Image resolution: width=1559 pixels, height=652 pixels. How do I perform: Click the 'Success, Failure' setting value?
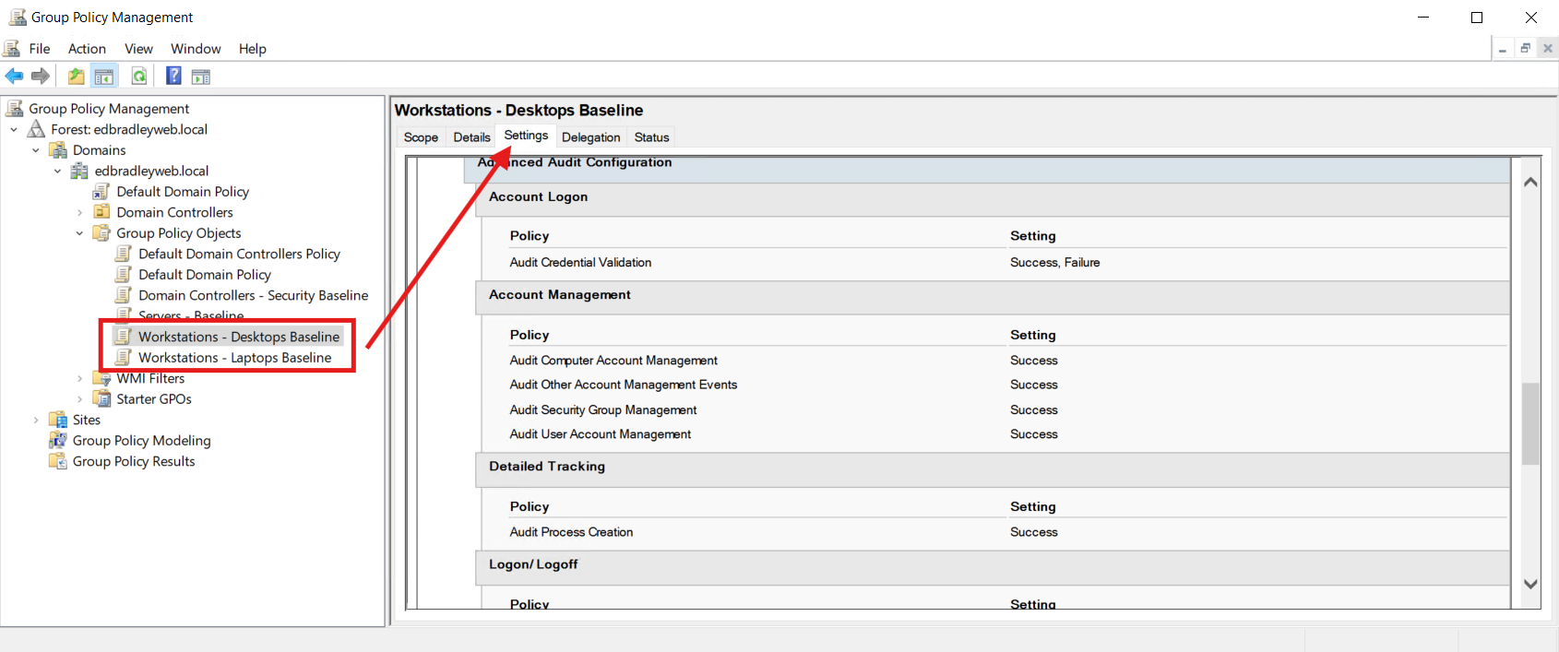point(1054,263)
